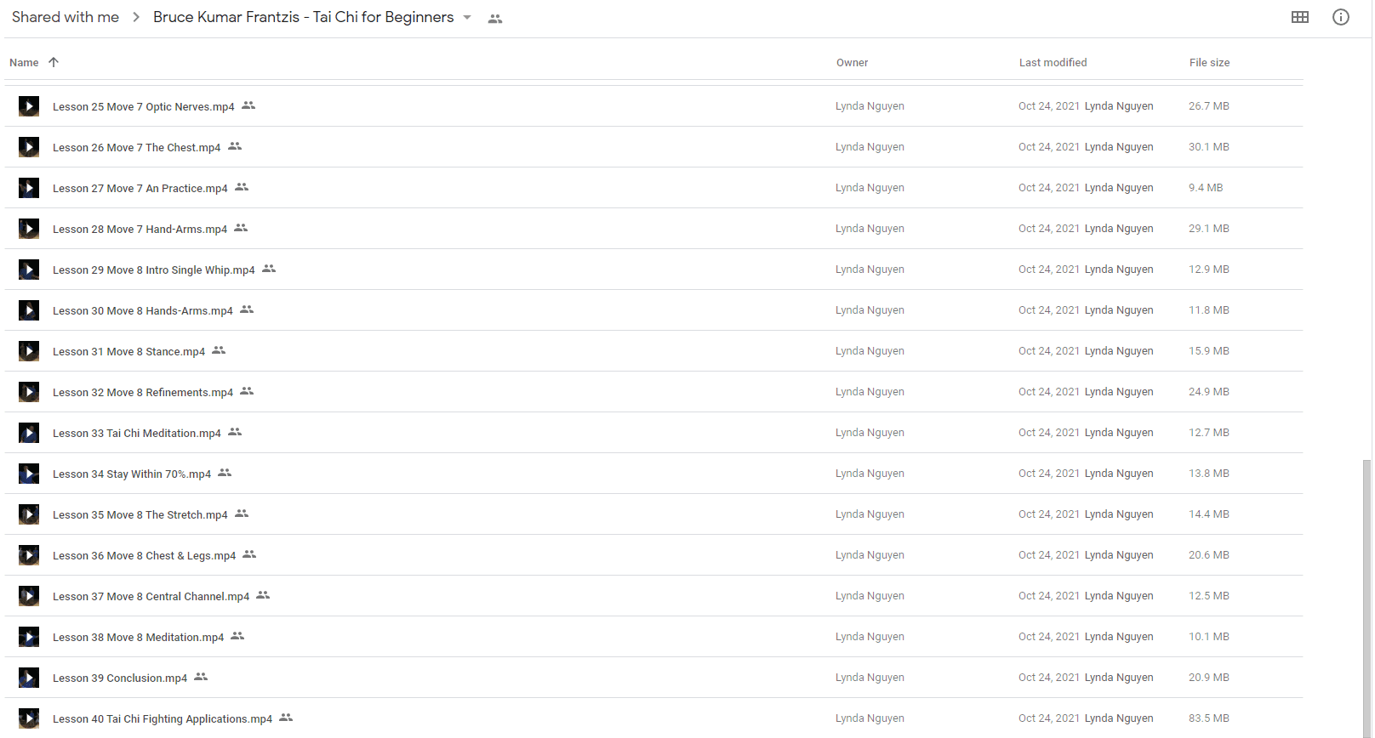Viewport: 1375px width, 738px height.
Task: Click video icon for Lesson 33 Meditation
Action: click(x=29, y=433)
